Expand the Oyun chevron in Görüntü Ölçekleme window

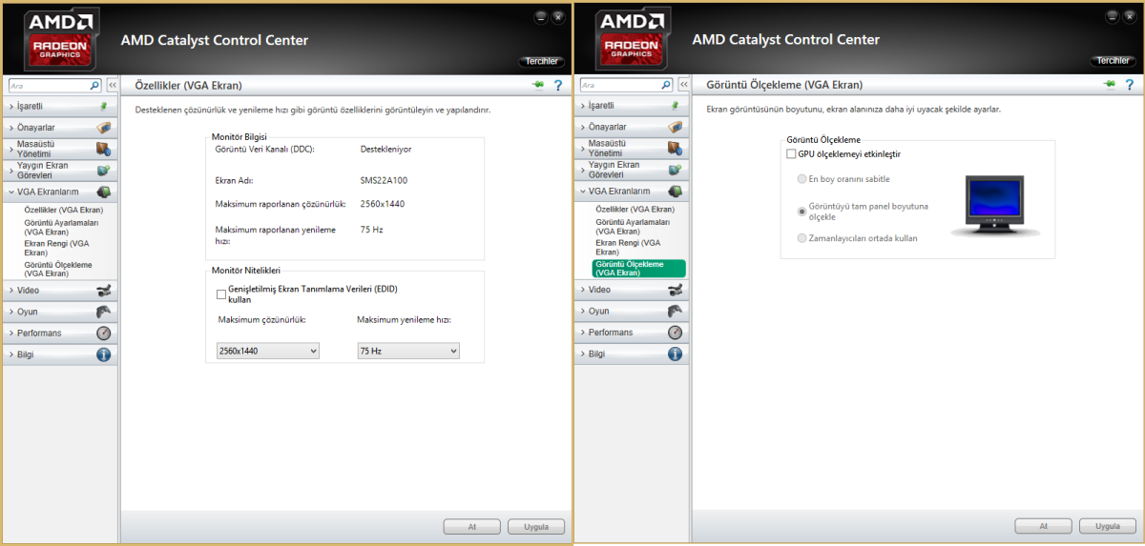(582, 312)
